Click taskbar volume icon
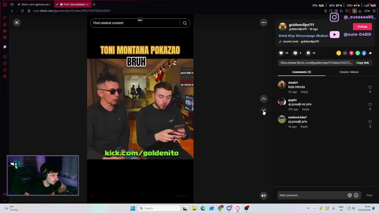 pyautogui.click(x=353, y=208)
